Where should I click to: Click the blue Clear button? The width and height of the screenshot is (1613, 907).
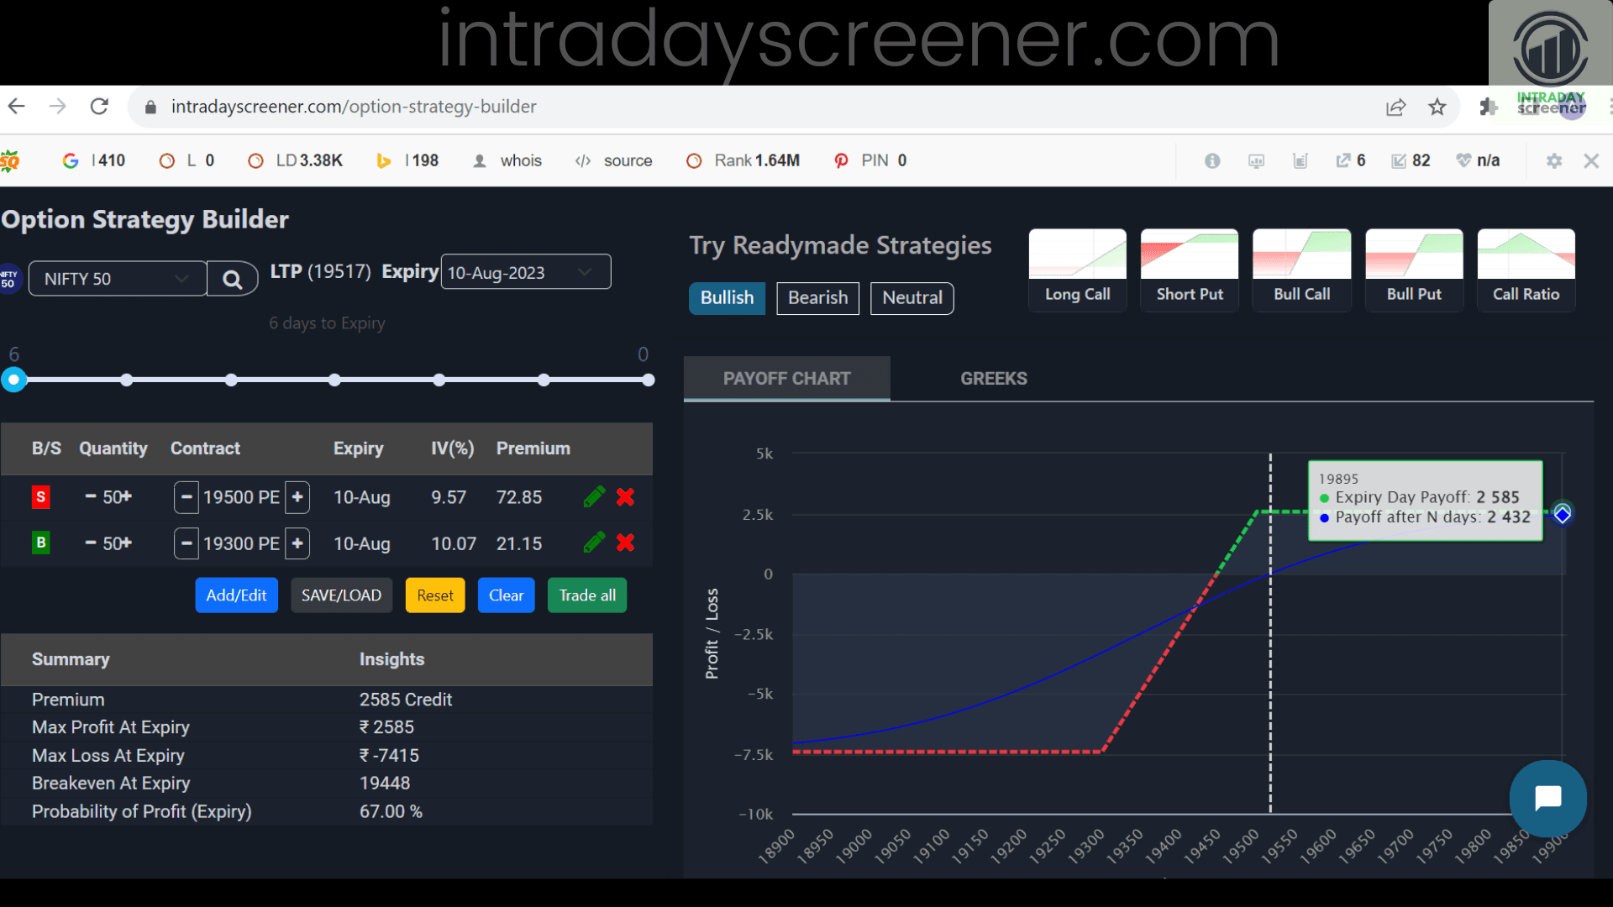click(506, 595)
